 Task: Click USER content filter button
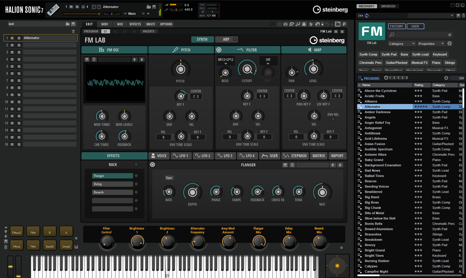415,26
